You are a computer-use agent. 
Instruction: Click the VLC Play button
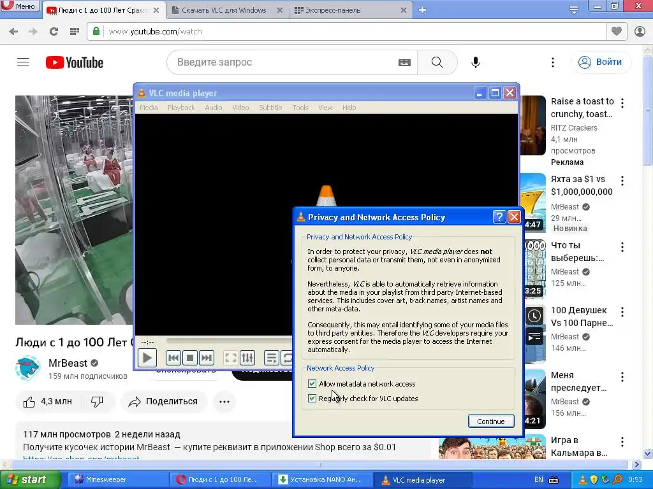(147, 358)
